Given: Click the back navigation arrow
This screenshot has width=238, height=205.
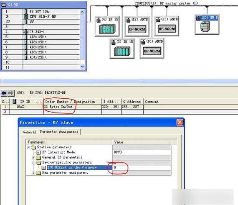Looking at the screenshot, I should [x=4, y=93].
